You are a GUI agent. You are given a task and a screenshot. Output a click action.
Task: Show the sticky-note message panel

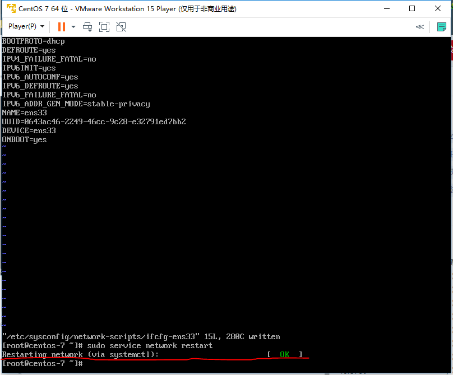(x=442, y=26)
